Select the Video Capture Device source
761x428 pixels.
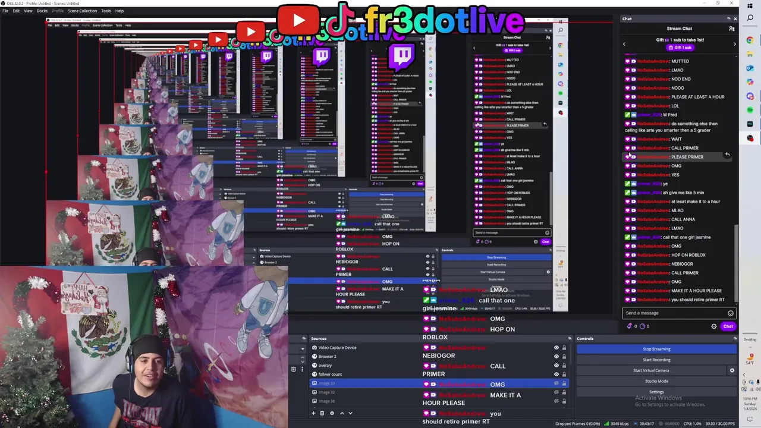pos(337,348)
